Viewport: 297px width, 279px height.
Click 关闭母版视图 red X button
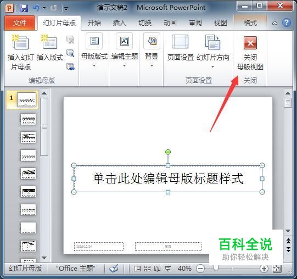pyautogui.click(x=250, y=53)
